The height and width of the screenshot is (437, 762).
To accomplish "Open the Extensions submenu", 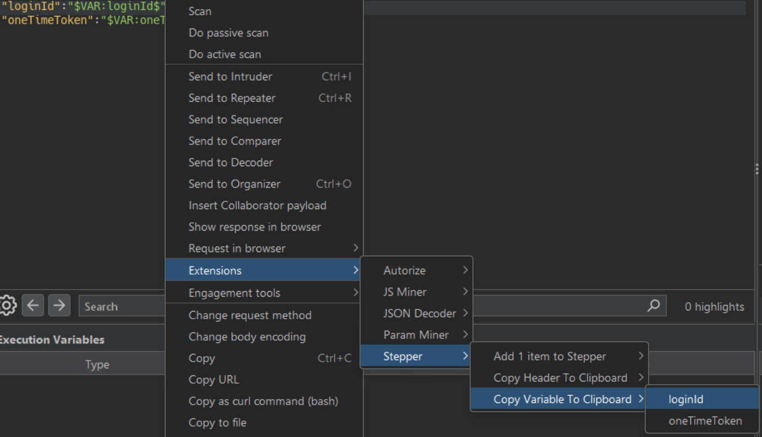I will coord(264,270).
